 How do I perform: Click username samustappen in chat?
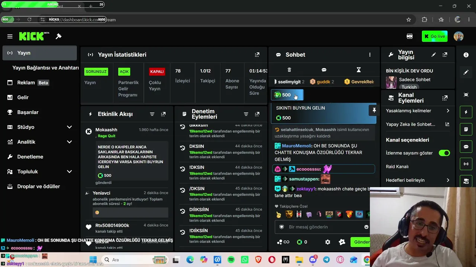pos(304,179)
